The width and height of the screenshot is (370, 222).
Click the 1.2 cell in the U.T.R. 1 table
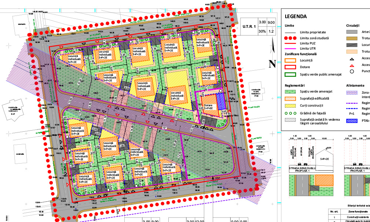(x=271, y=31)
